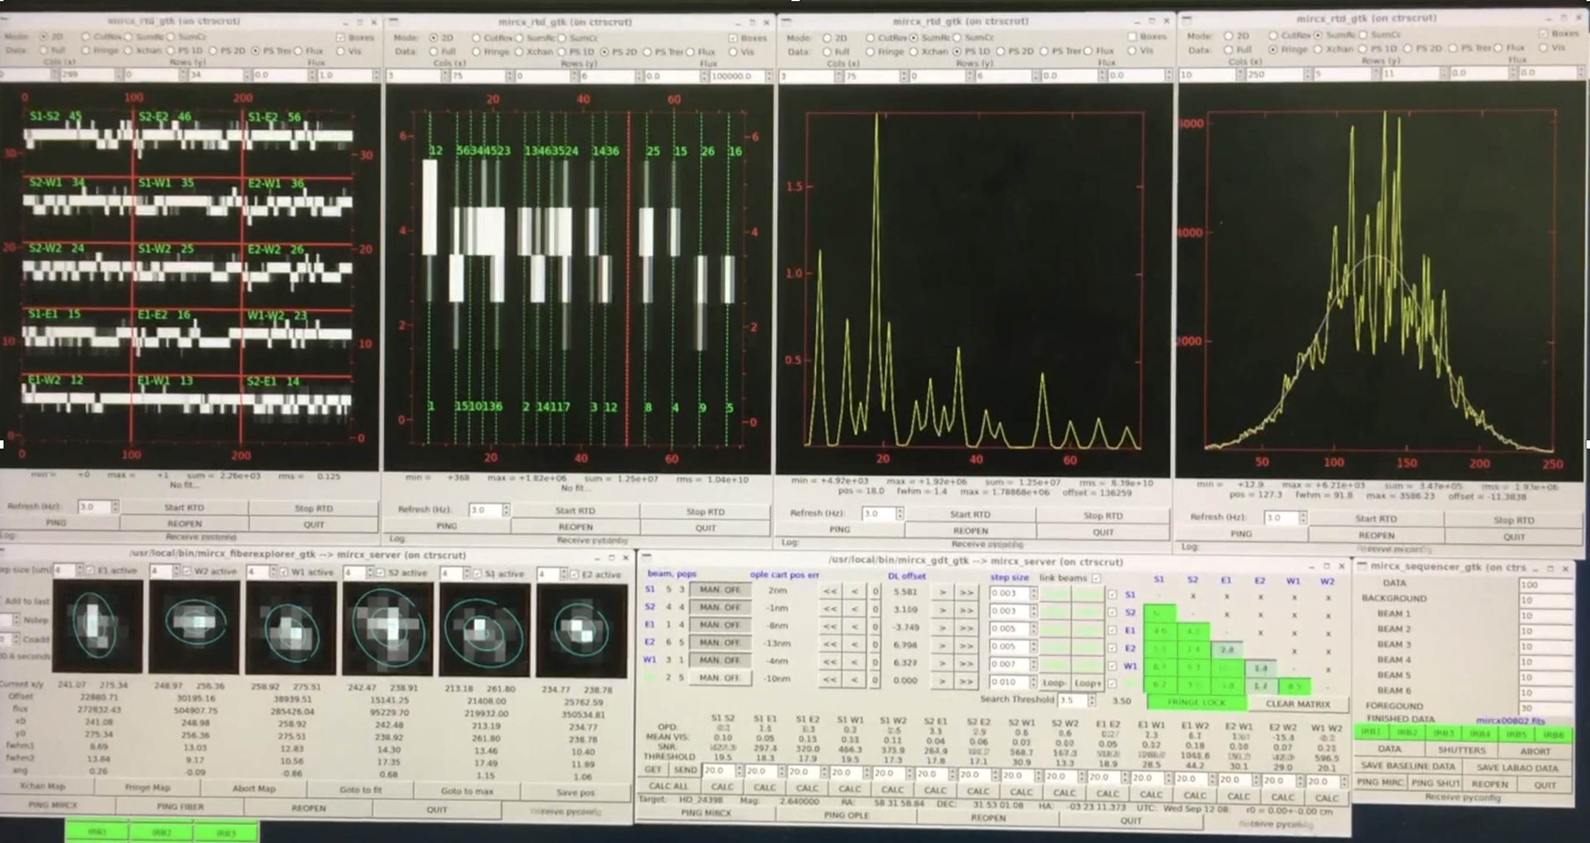Click the Goto to fit button
The width and height of the screenshot is (1590, 843).
click(360, 790)
